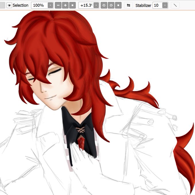Click the 100% zoom value field
The image size is (195, 195).
tap(39, 5)
